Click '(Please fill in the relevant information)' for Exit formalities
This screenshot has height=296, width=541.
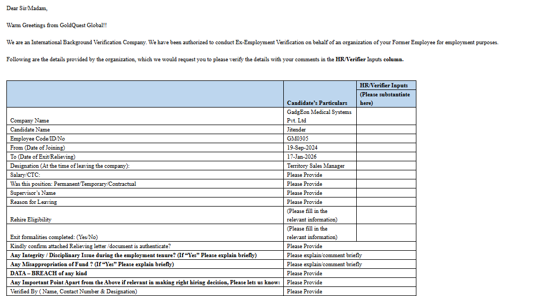pos(312,233)
